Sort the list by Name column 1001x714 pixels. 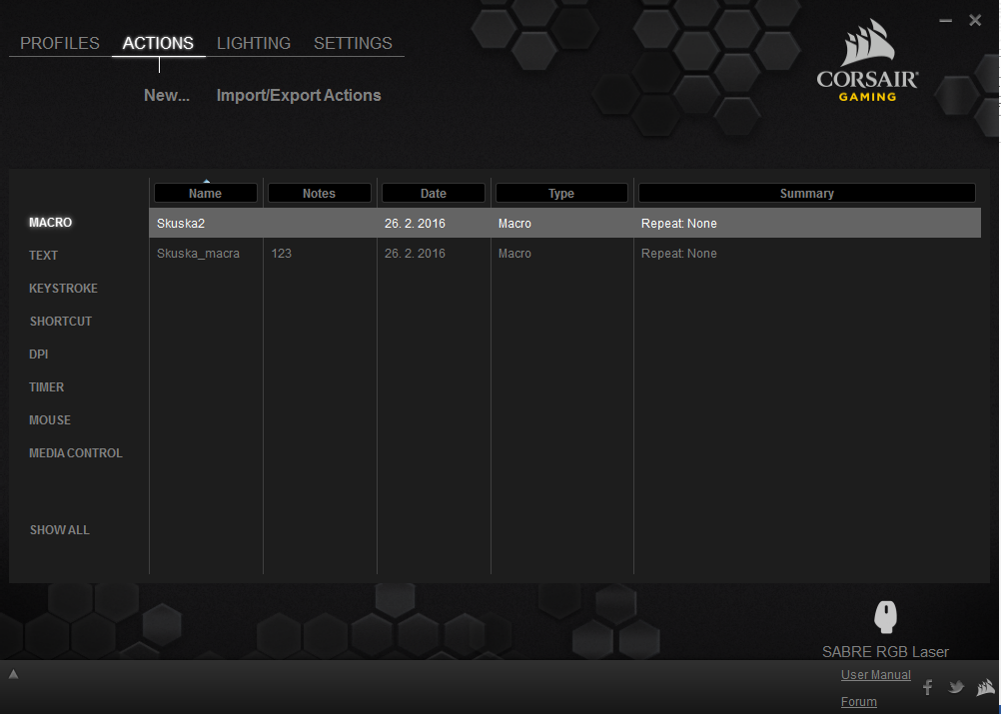(x=205, y=193)
